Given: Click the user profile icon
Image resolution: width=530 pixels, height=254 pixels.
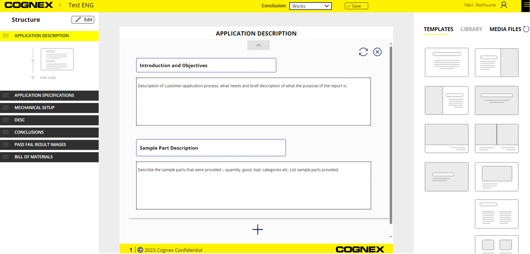Looking at the screenshot, I should (504, 5).
